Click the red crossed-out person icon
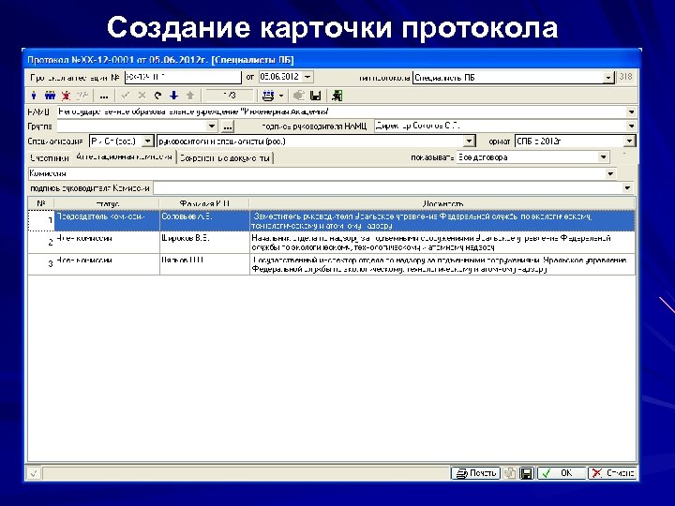 click(66, 96)
